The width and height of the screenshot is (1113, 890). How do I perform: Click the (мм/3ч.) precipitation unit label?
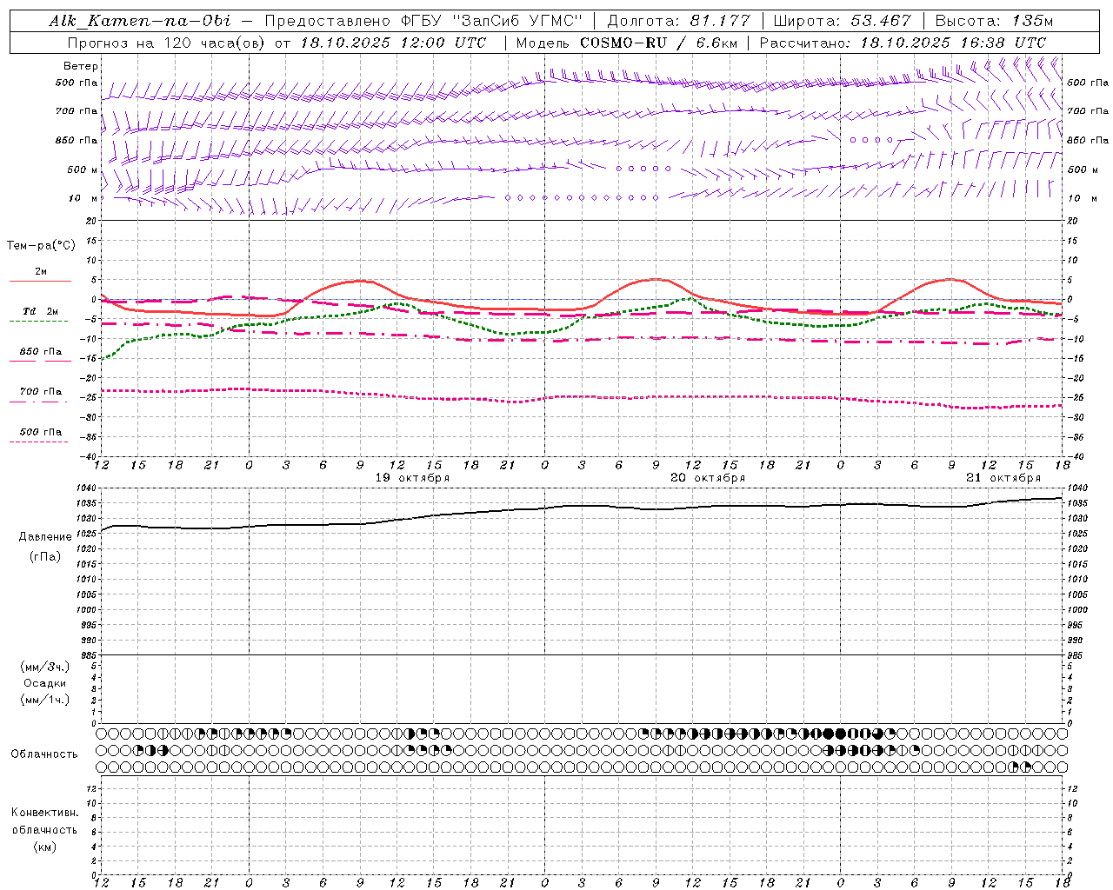point(45,667)
